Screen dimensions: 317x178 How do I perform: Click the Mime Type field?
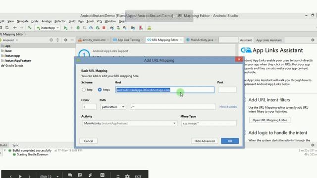click(209, 123)
